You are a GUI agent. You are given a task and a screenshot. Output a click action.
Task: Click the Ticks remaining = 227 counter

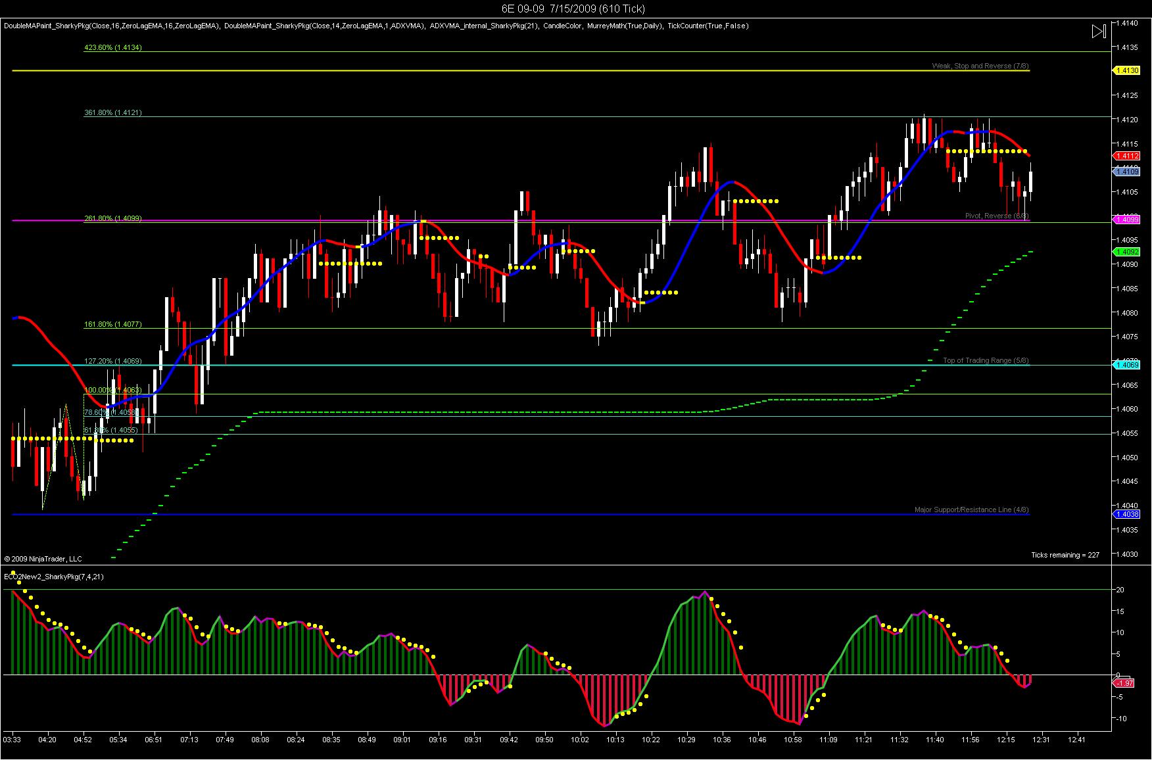(1065, 555)
